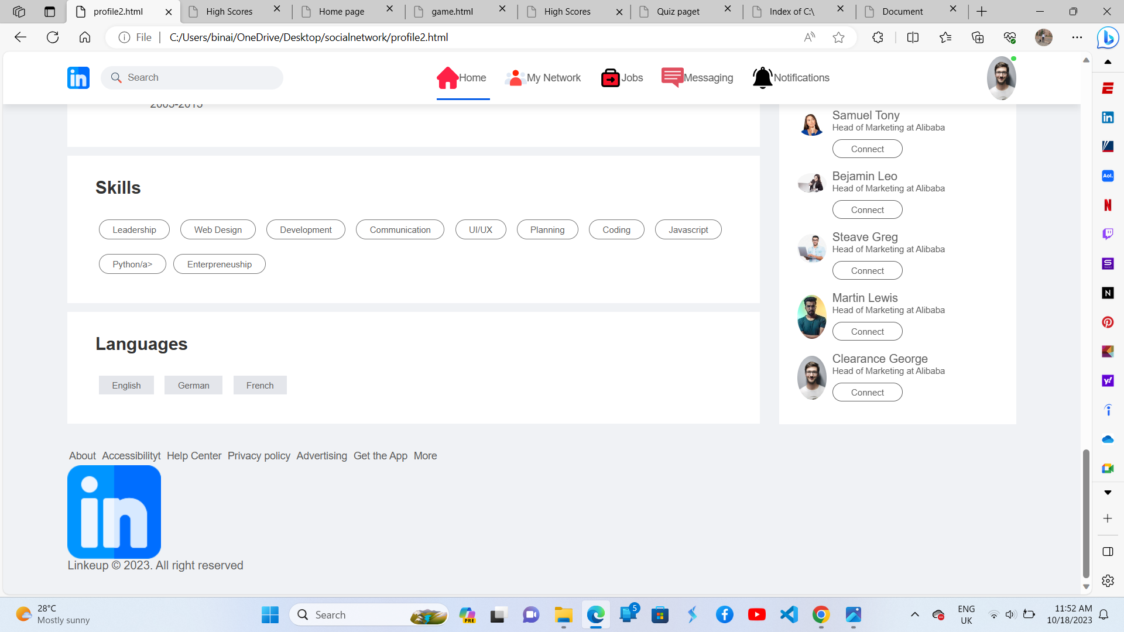
Task: Click the Javascript skill pill
Action: tap(688, 230)
